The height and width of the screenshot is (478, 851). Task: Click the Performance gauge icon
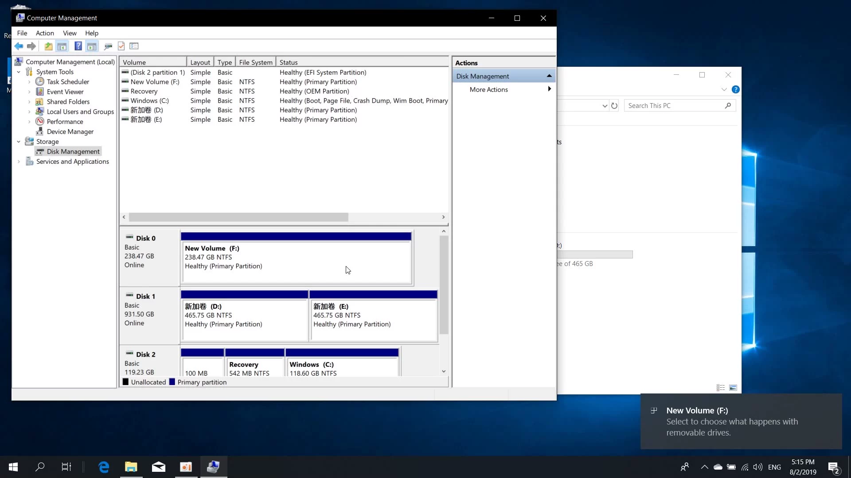coord(39,121)
